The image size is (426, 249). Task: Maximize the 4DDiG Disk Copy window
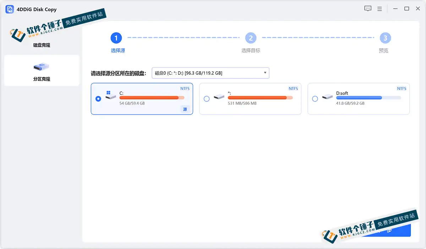pyautogui.click(x=407, y=9)
